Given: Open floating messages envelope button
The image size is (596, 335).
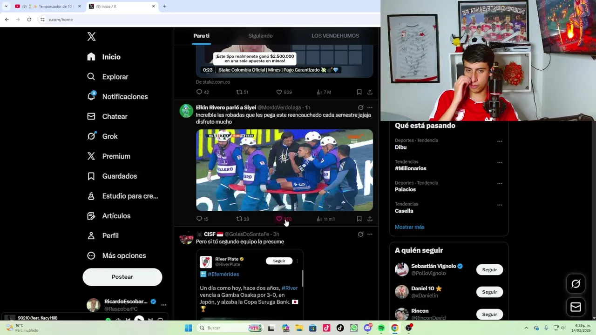Looking at the screenshot, I should click(576, 307).
